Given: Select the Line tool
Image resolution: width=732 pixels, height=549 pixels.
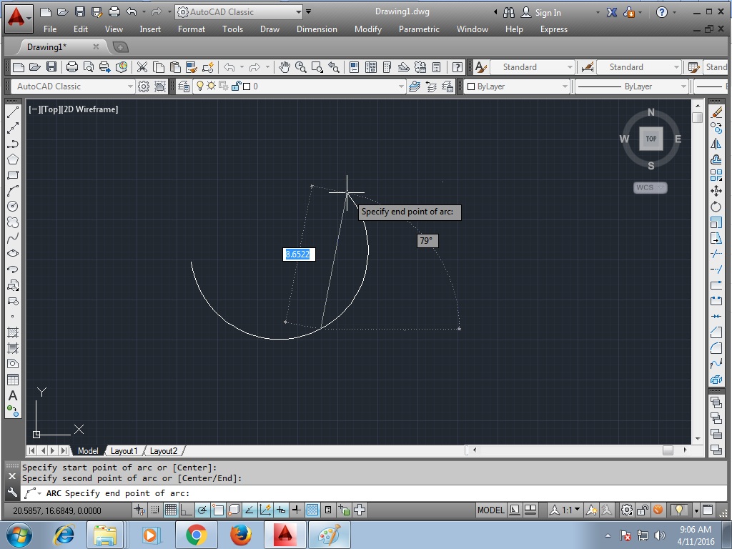Looking at the screenshot, I should point(12,112).
